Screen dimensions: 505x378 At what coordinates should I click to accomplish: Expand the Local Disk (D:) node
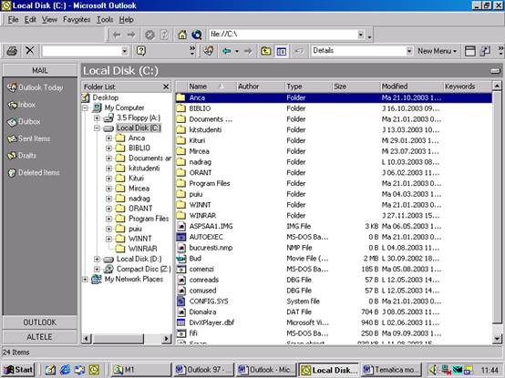97,259
